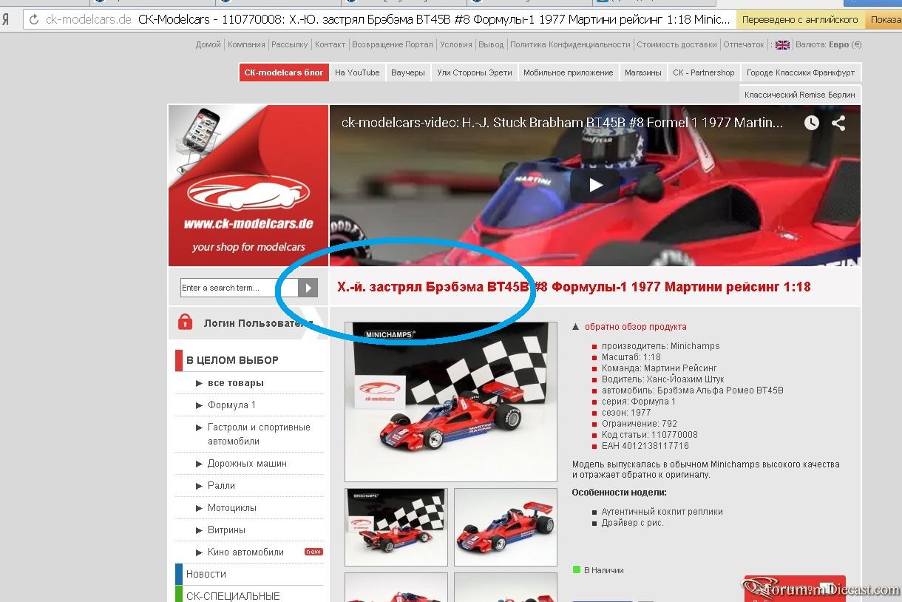Expand the Формула 1 category
The image size is (902, 602).
pyautogui.click(x=232, y=405)
